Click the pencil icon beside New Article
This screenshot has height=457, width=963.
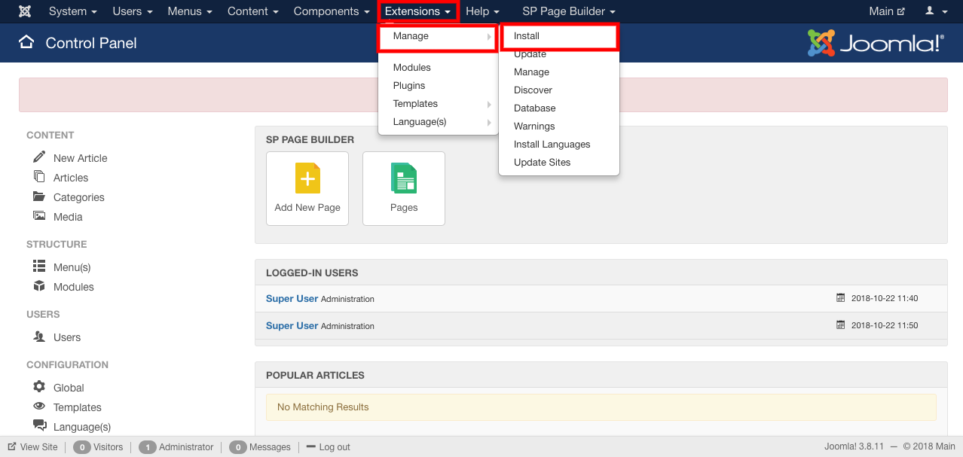39,157
